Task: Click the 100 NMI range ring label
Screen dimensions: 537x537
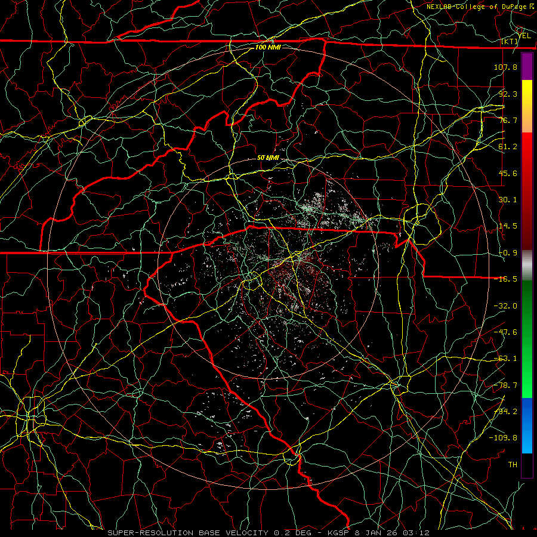Action: (268, 47)
